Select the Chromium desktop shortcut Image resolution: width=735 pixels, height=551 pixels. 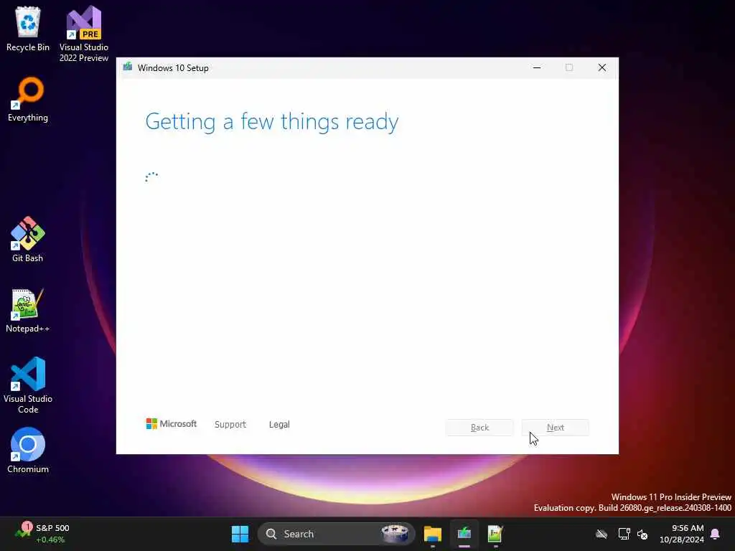(28, 451)
